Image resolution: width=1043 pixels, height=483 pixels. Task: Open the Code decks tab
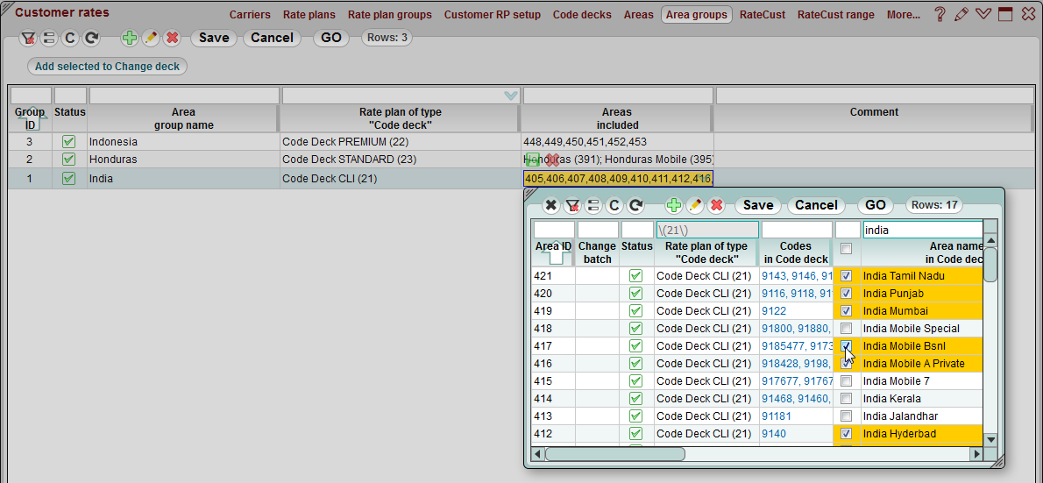(x=582, y=15)
